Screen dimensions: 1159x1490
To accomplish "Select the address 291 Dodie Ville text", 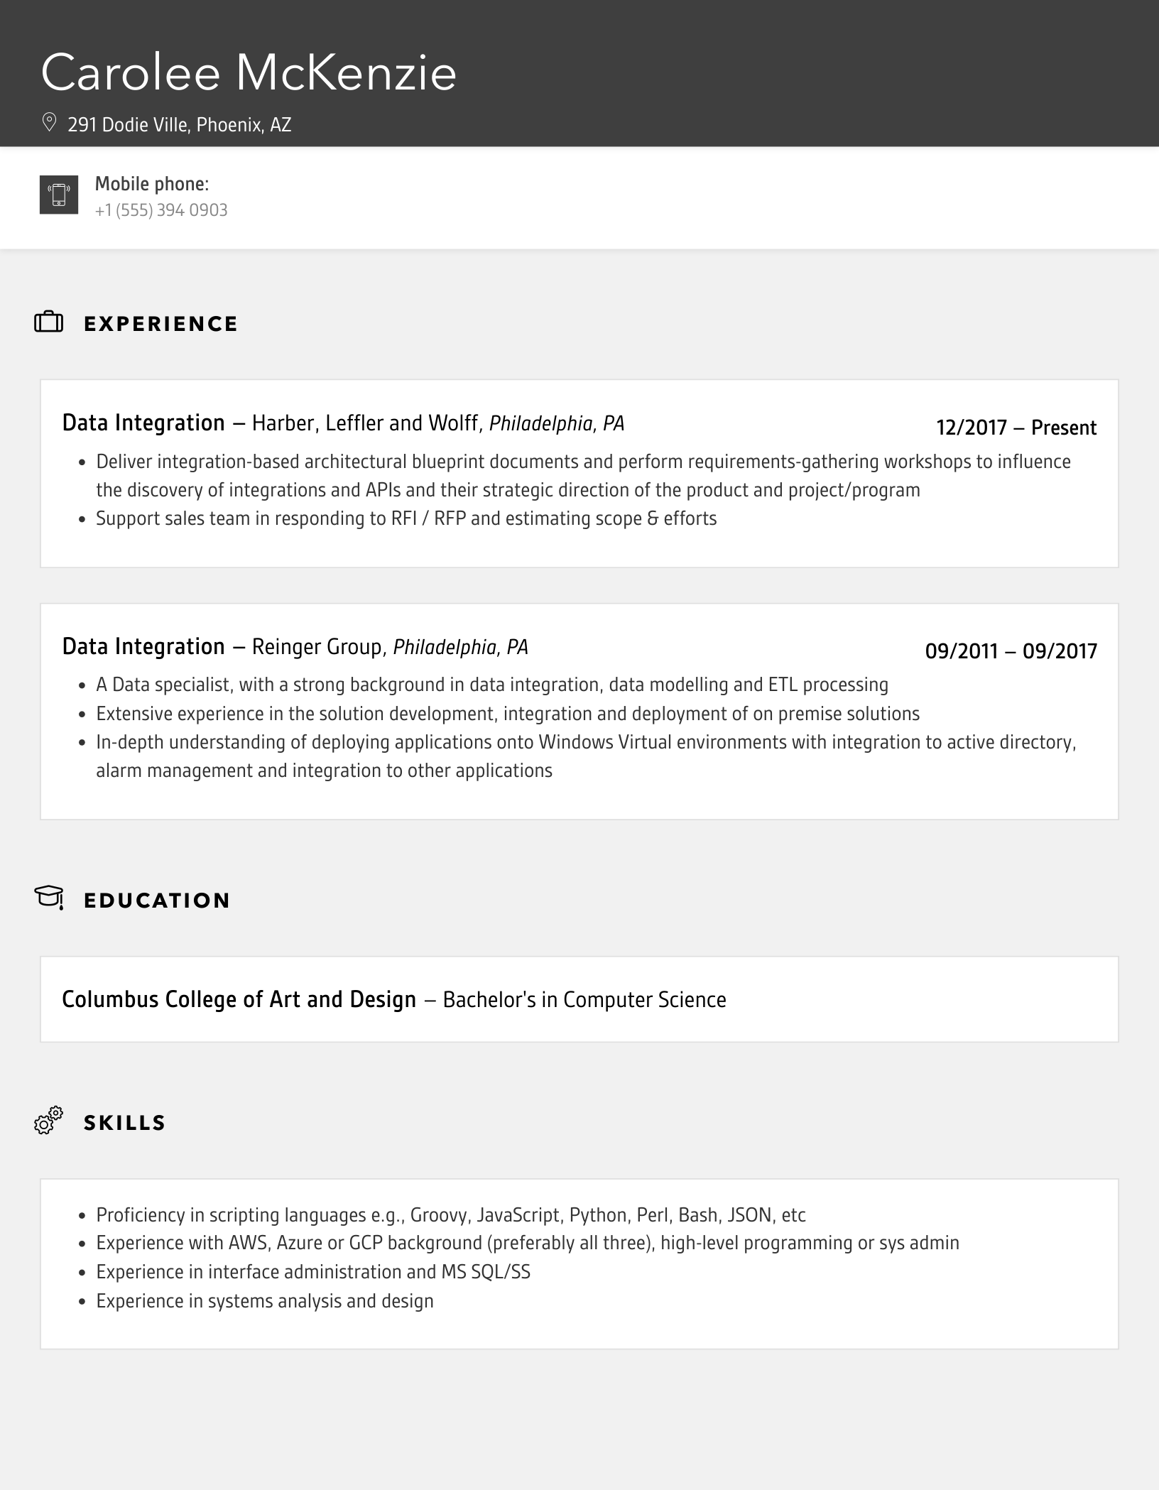I will click(x=180, y=125).
